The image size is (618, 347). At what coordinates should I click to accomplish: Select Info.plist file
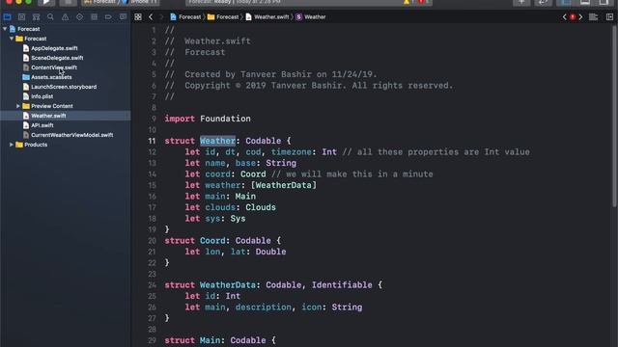42,96
